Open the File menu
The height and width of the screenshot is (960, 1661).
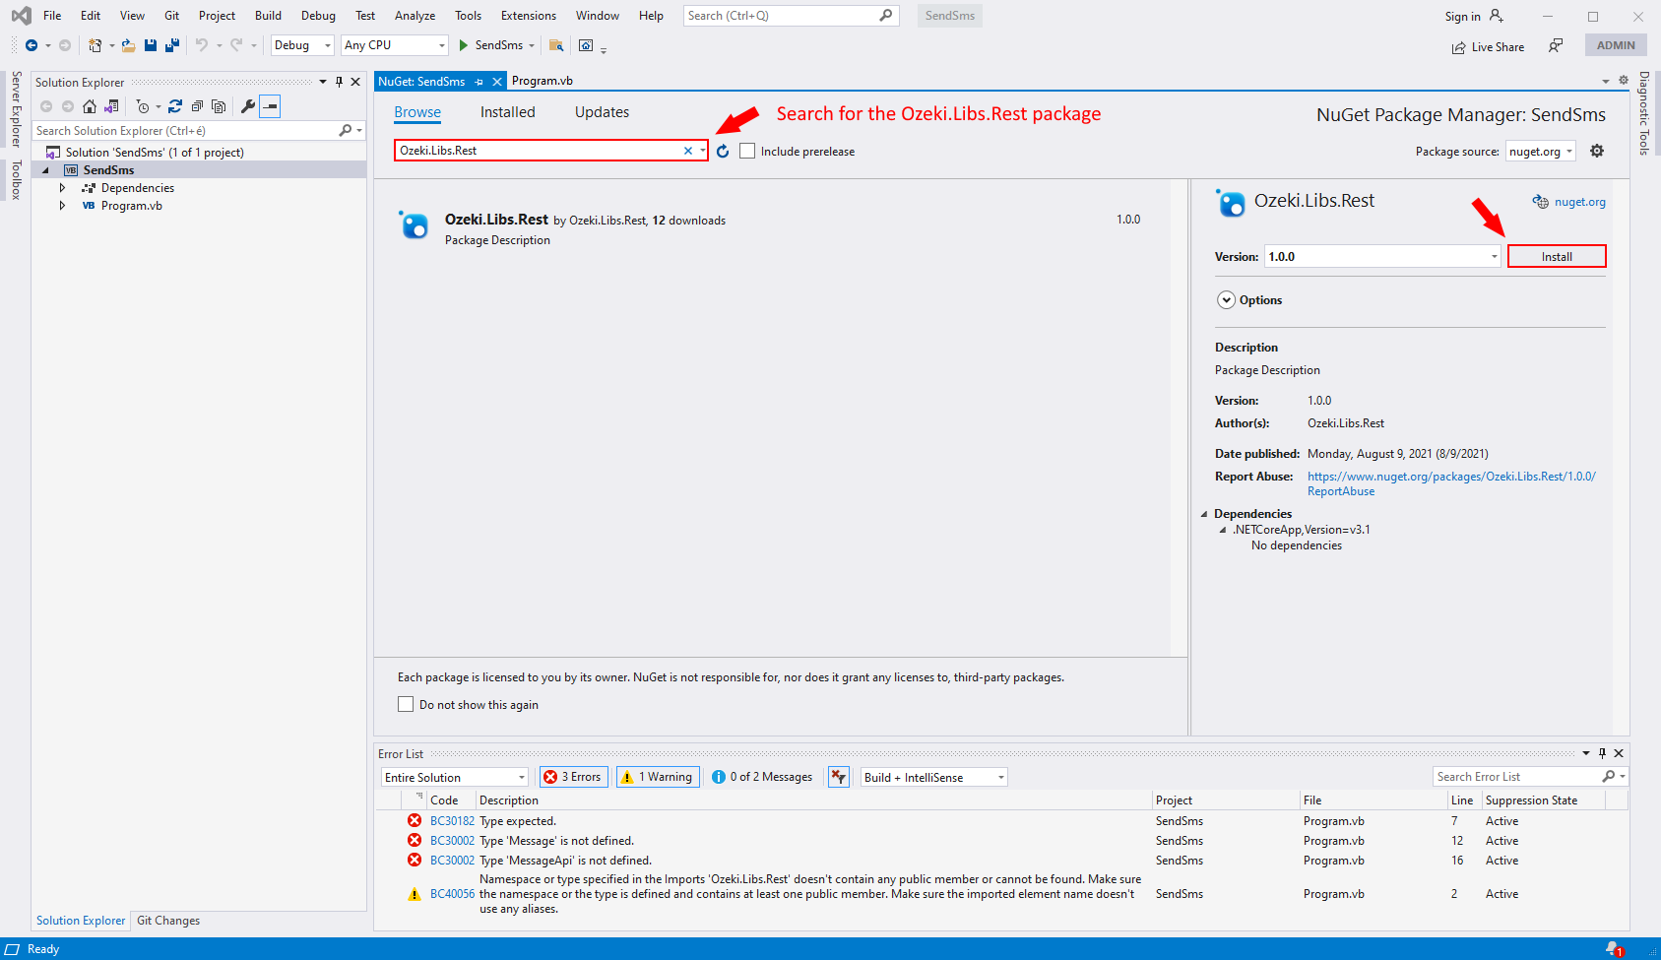tap(52, 16)
